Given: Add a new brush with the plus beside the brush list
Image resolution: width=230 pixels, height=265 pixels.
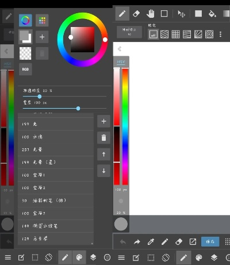Looking at the screenshot, I should [x=103, y=121].
